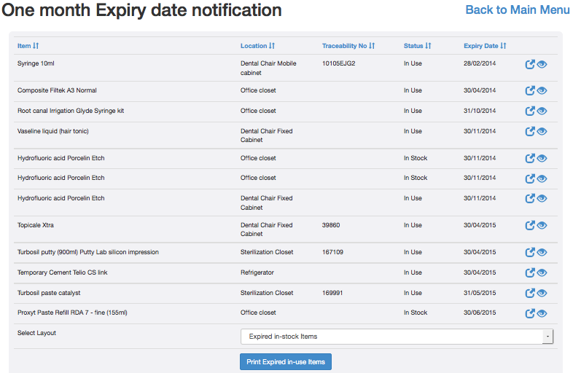Viewport: 573px width, 373px height.
Task: Open edit link icon for Composite Filtek A3
Action: pos(530,91)
